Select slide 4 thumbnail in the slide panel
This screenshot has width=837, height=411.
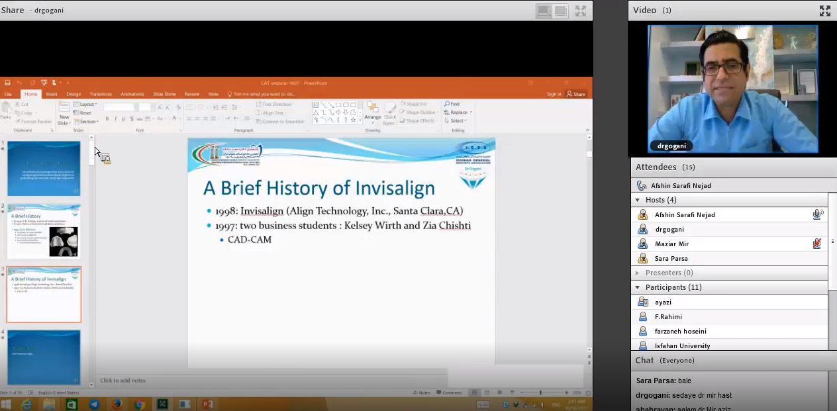pyautogui.click(x=44, y=357)
